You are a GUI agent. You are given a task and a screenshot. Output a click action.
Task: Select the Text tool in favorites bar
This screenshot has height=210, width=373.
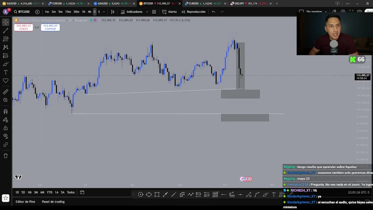274,195
